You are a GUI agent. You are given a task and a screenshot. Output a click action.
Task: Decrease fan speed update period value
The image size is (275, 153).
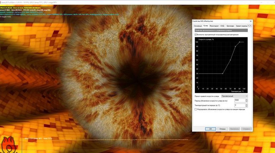[246, 101]
